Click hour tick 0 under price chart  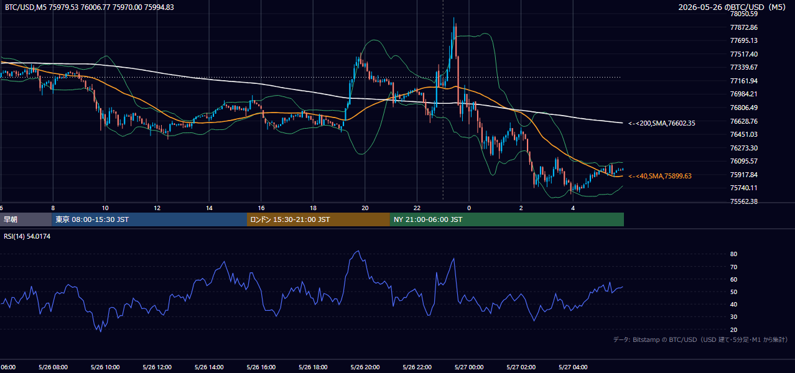(x=469, y=208)
